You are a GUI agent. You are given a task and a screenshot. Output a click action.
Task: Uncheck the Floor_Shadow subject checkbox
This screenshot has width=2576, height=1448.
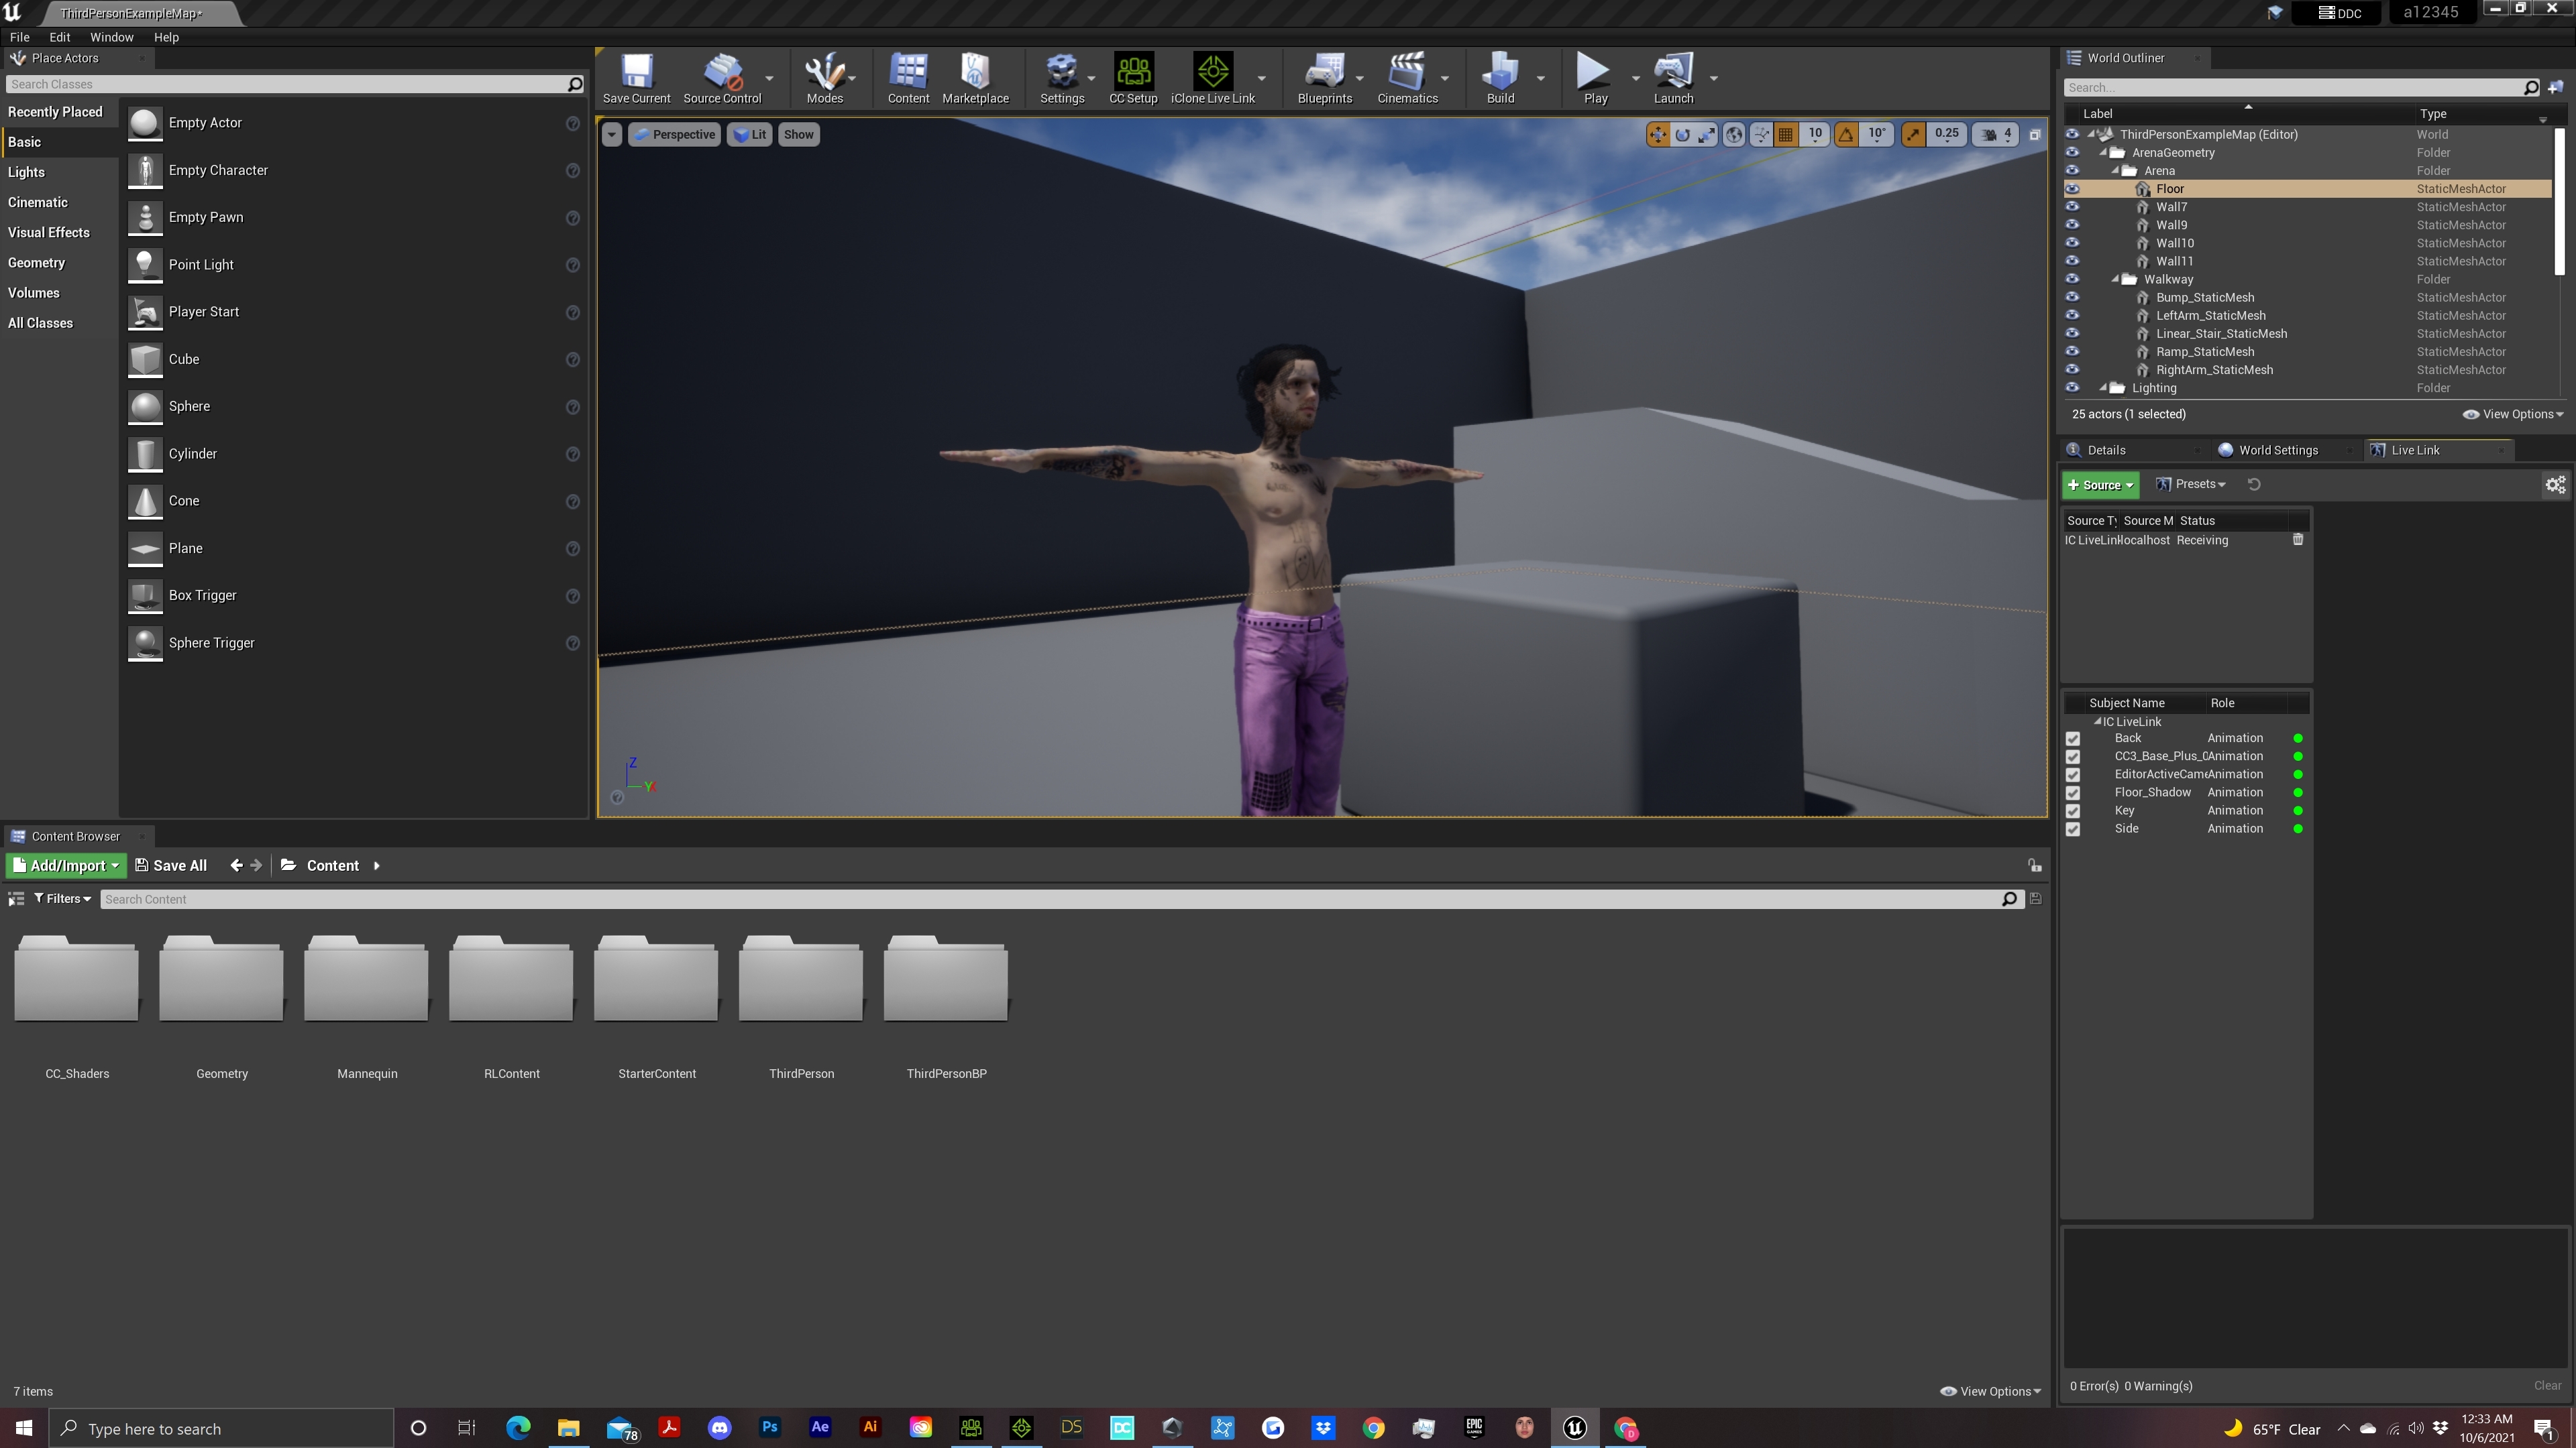pos(2073,794)
